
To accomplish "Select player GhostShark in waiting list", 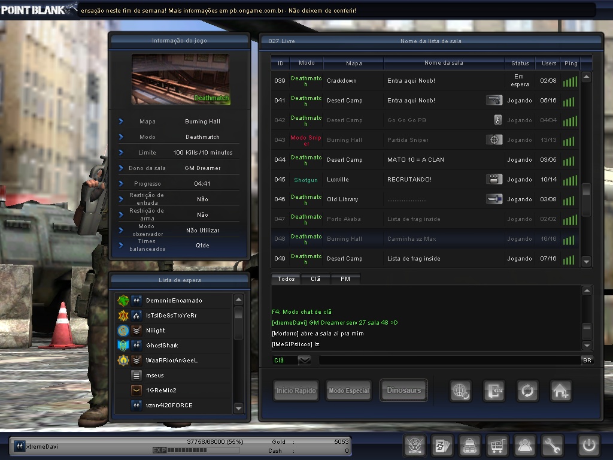I will [x=174, y=346].
